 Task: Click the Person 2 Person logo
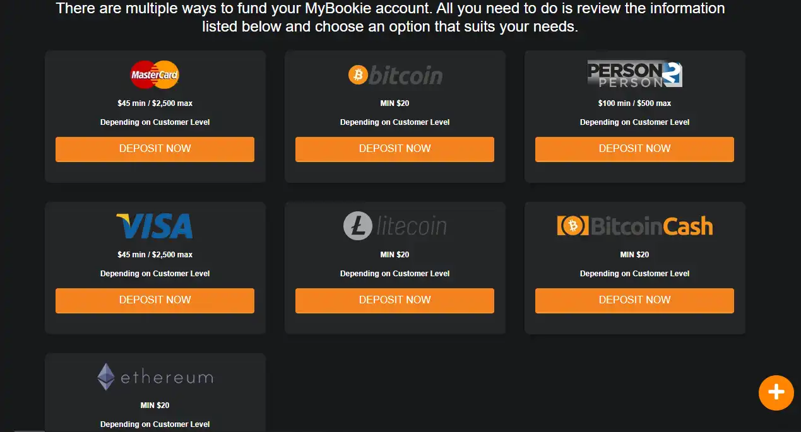coord(634,74)
